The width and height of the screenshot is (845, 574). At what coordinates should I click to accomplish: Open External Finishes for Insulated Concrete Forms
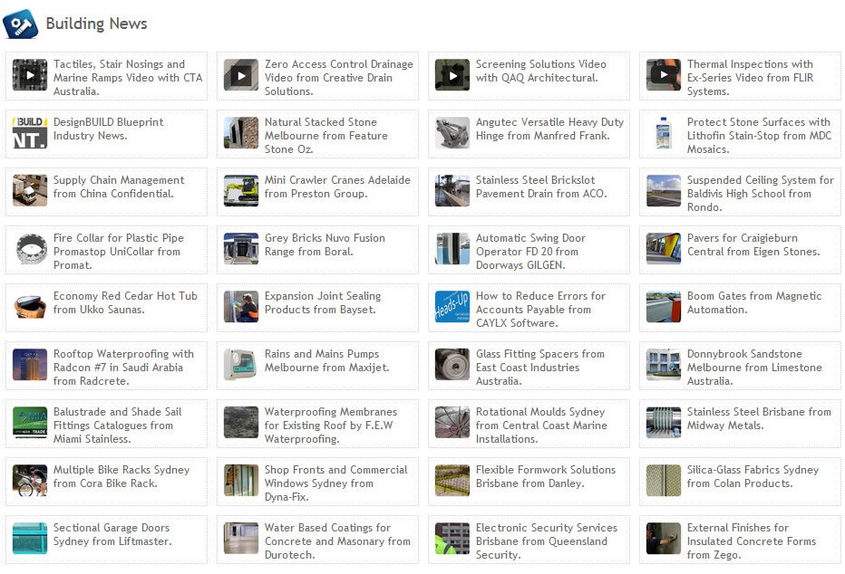(x=752, y=541)
